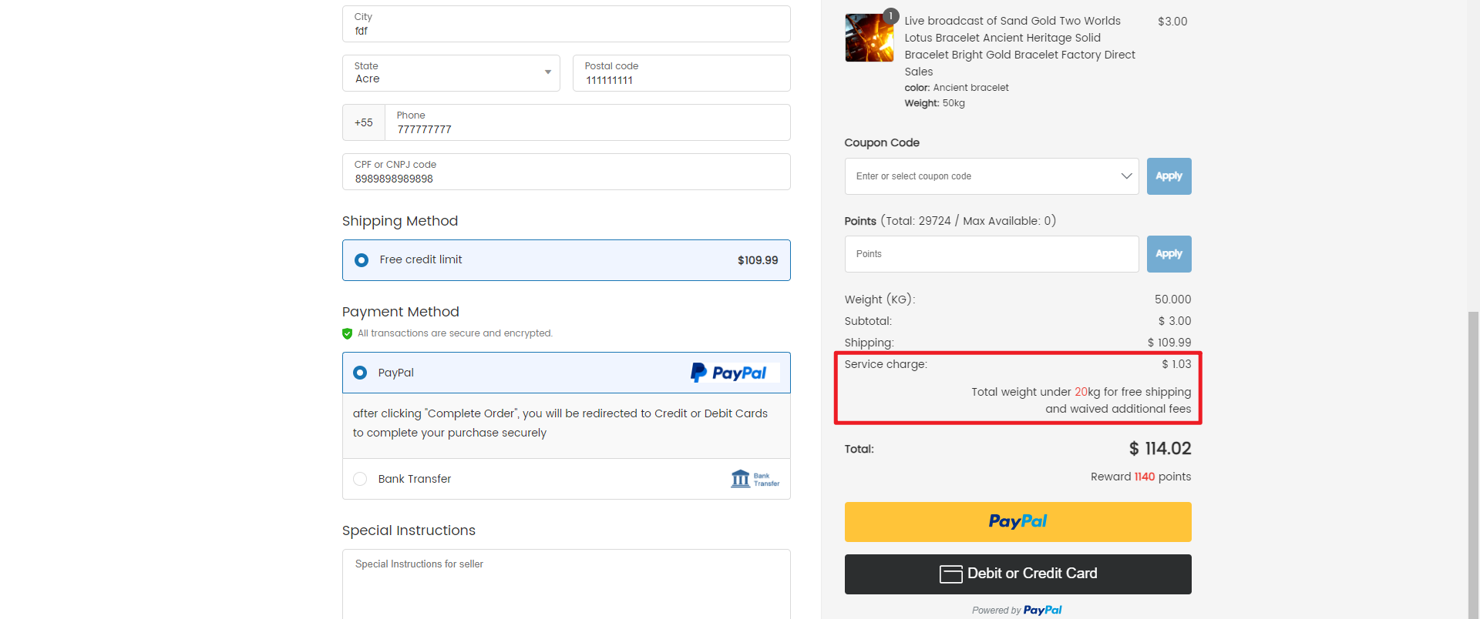Open the State dropdown showing Acre
The height and width of the screenshot is (619, 1480).
tap(451, 73)
